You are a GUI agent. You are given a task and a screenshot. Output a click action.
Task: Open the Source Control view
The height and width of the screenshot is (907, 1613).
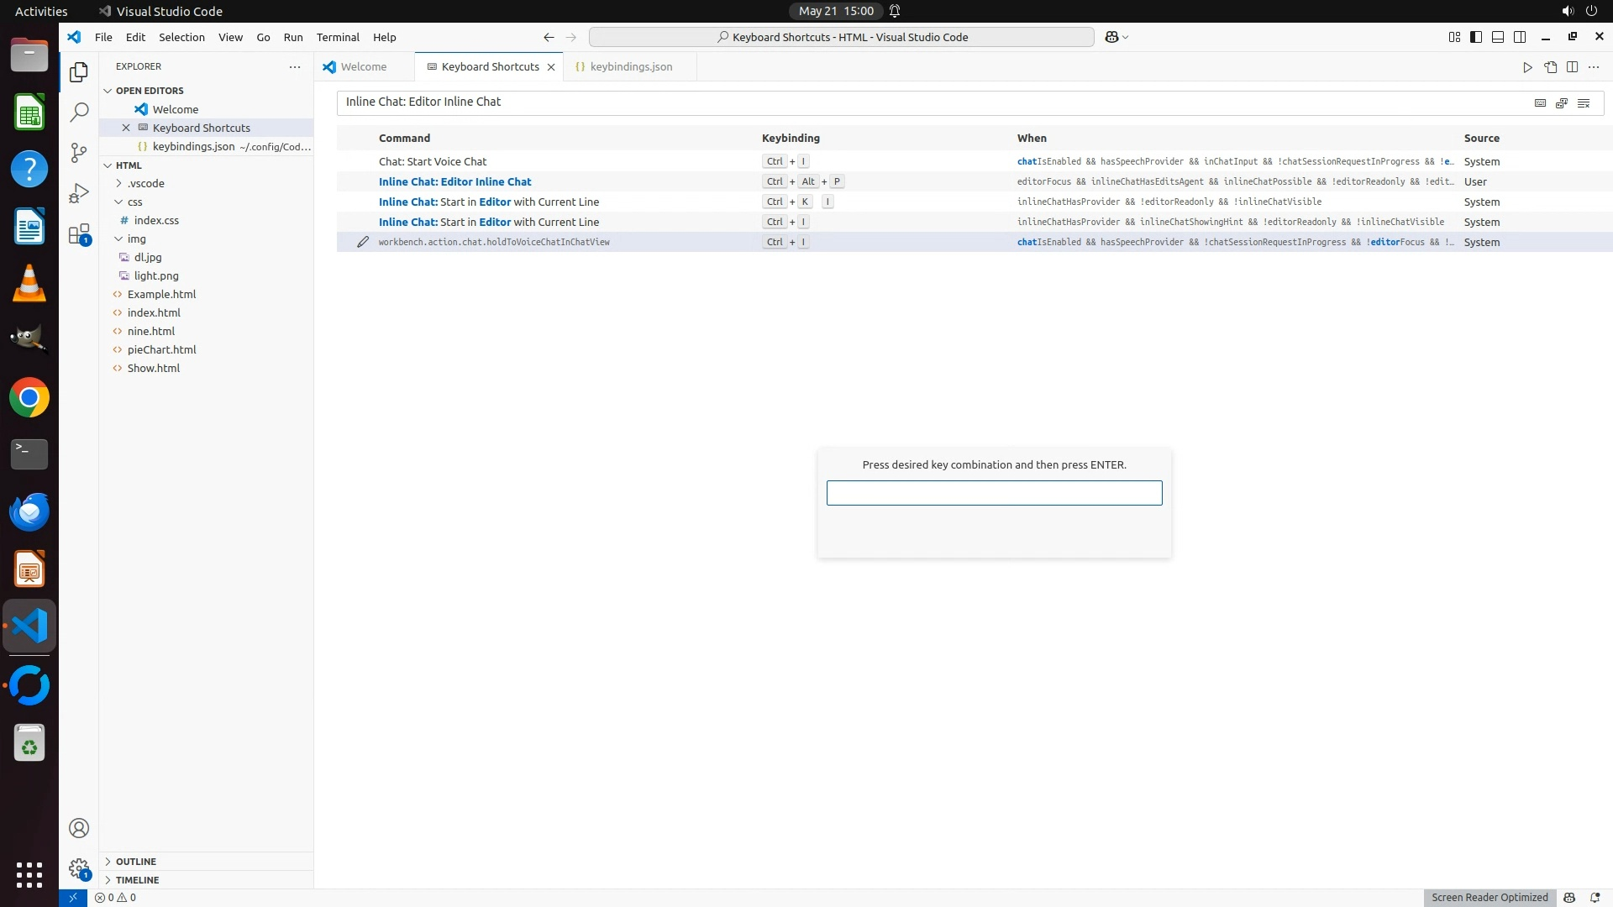tap(79, 152)
